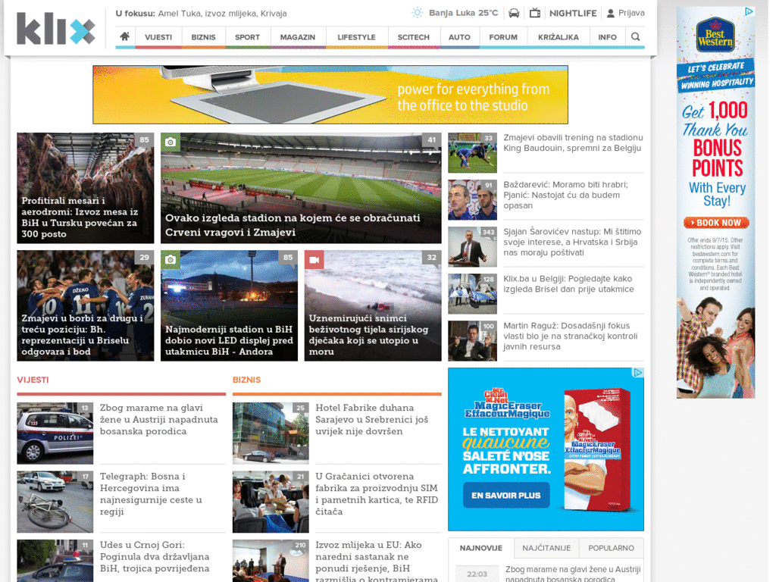Image resolution: width=776 pixels, height=582 pixels.
Task: Click the car traffic icon in the header
Action: point(515,13)
